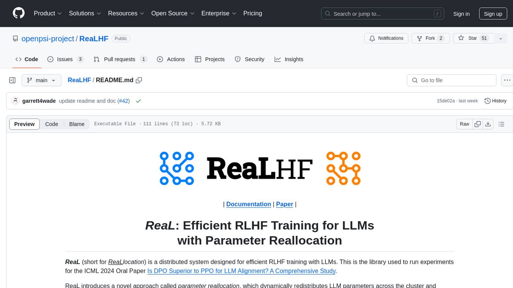Click the Issues count badge 3

(x=80, y=59)
